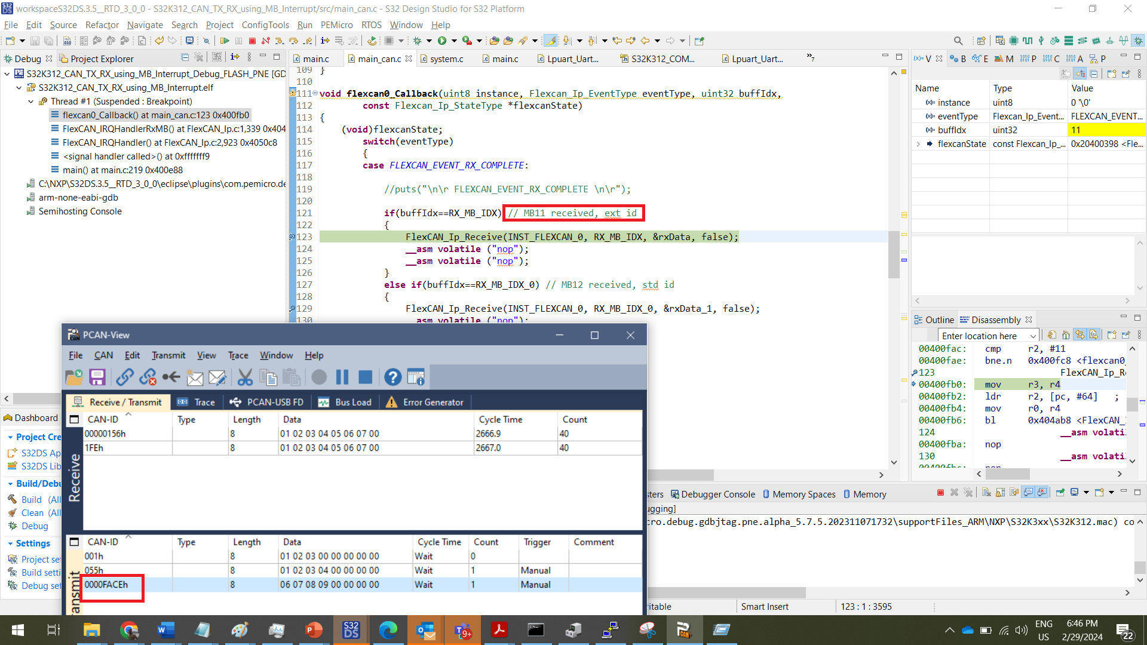Cut the selected message with PCAN-View scissors icon

245,377
